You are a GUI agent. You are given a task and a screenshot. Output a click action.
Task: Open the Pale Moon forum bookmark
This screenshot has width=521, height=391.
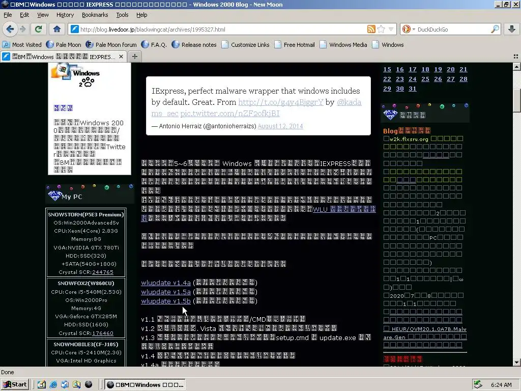pyautogui.click(x=111, y=45)
